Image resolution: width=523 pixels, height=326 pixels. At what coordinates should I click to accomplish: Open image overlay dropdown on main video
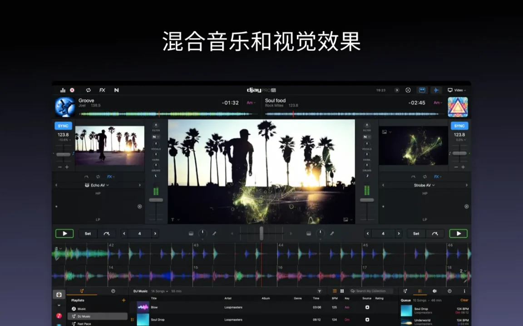coord(348,220)
